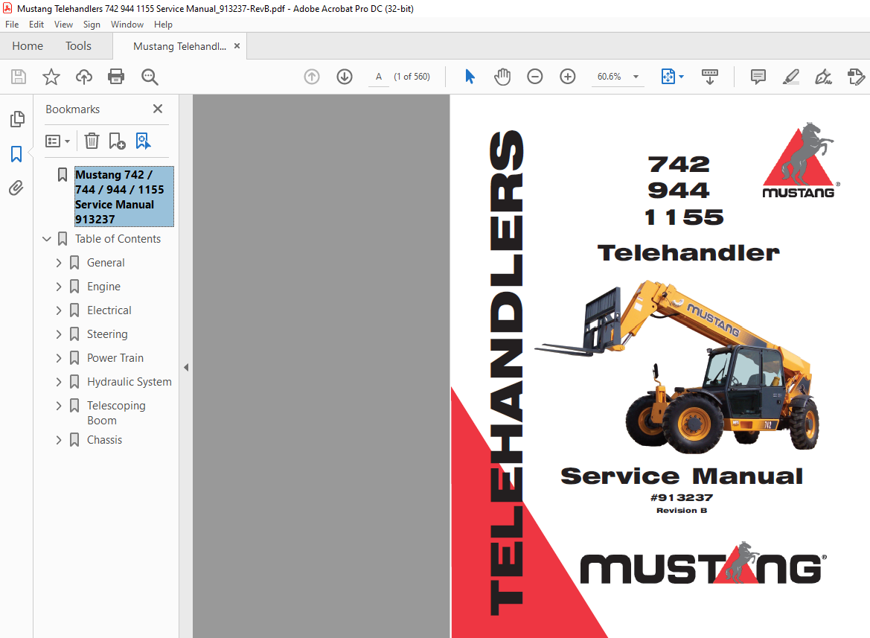Jump to the Electrical bookmark
The height and width of the screenshot is (638, 870).
pos(109,310)
